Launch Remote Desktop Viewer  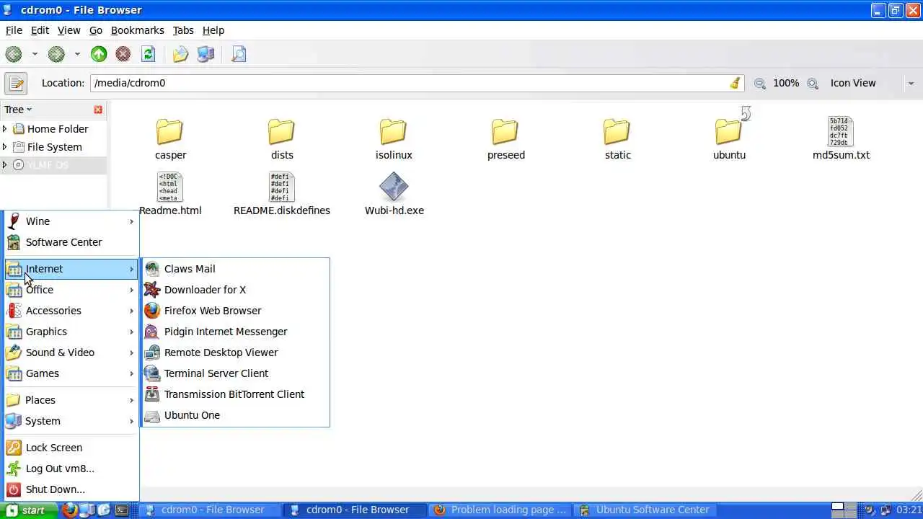point(235,352)
